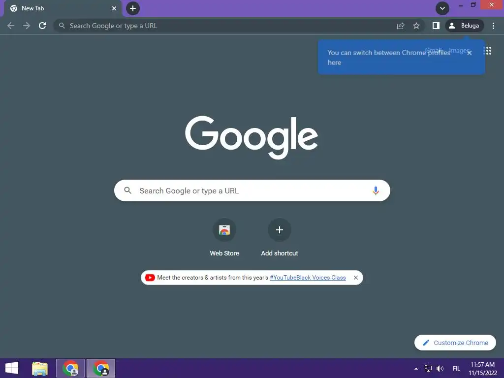The width and height of the screenshot is (504, 378).
Task: Open volume control in tray
Action: pos(440,369)
